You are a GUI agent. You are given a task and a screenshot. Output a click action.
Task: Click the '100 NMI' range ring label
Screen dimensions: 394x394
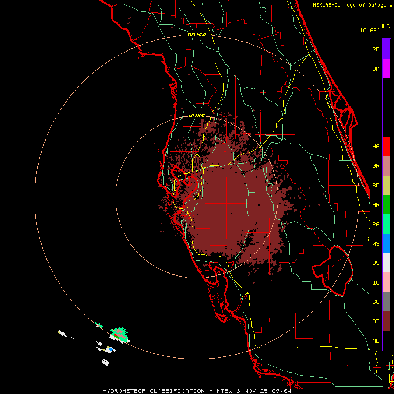197,35
